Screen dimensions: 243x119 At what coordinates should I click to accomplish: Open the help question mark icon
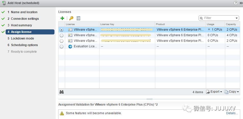(x=236, y=3)
